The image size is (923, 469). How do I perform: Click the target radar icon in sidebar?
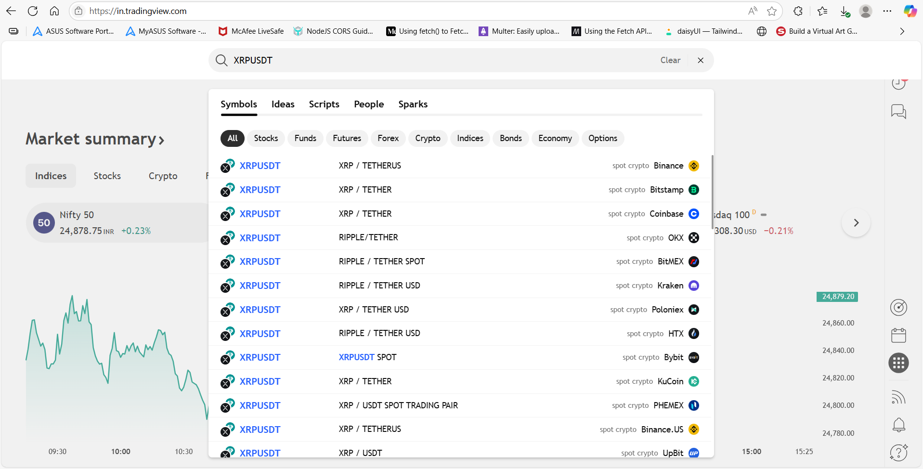[898, 307]
